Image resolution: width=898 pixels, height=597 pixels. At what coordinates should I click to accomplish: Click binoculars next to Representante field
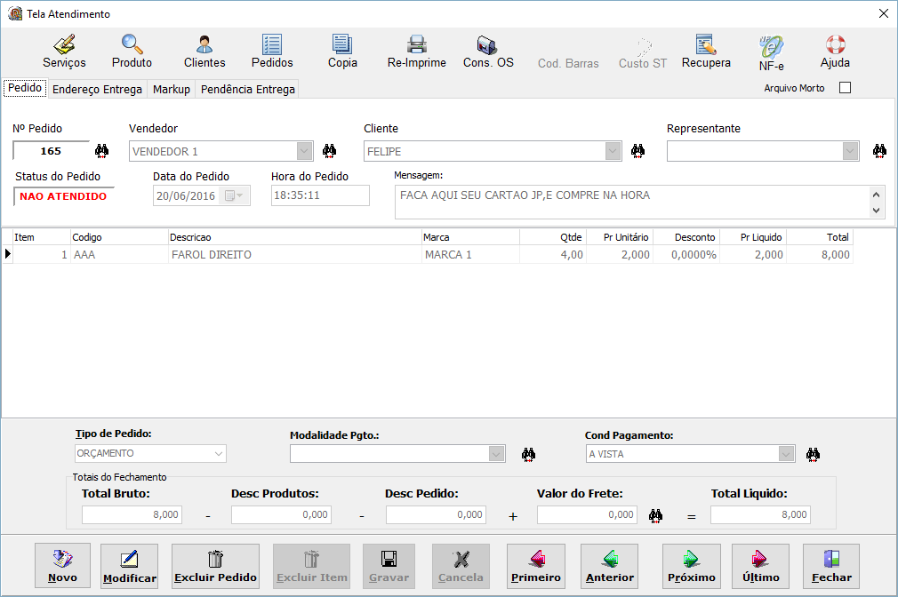pos(879,151)
